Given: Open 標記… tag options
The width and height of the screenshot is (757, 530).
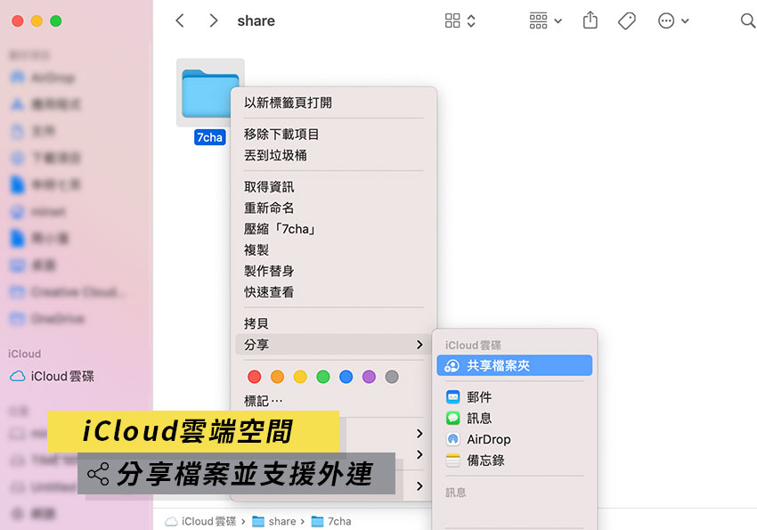Looking at the screenshot, I should click(x=334, y=401).
